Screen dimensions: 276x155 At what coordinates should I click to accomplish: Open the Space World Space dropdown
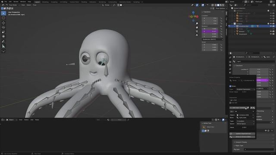(245, 124)
